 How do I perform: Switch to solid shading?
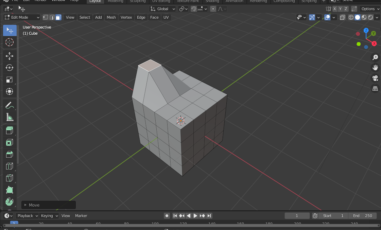pos(358,17)
